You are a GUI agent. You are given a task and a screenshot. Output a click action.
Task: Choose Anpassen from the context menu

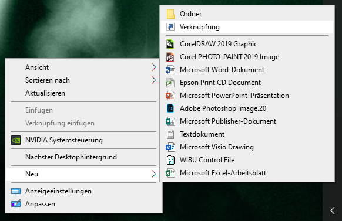pyautogui.click(x=84, y=204)
